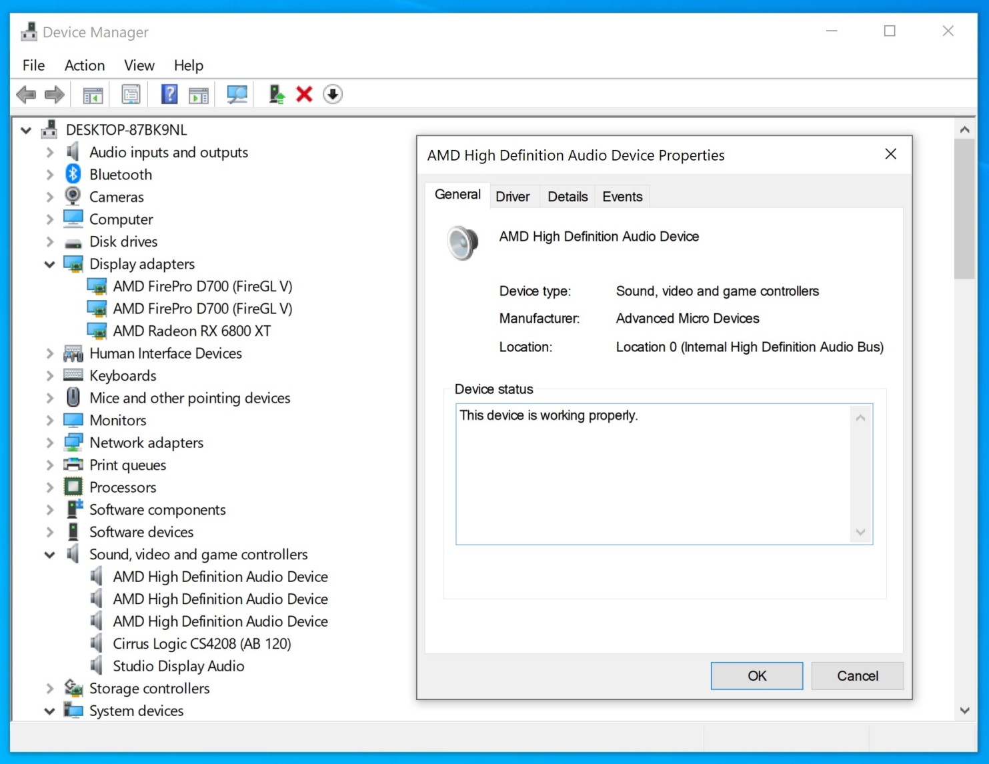Viewport: 989px width, 764px height.
Task: Click the Processors category icon
Action: 73,487
